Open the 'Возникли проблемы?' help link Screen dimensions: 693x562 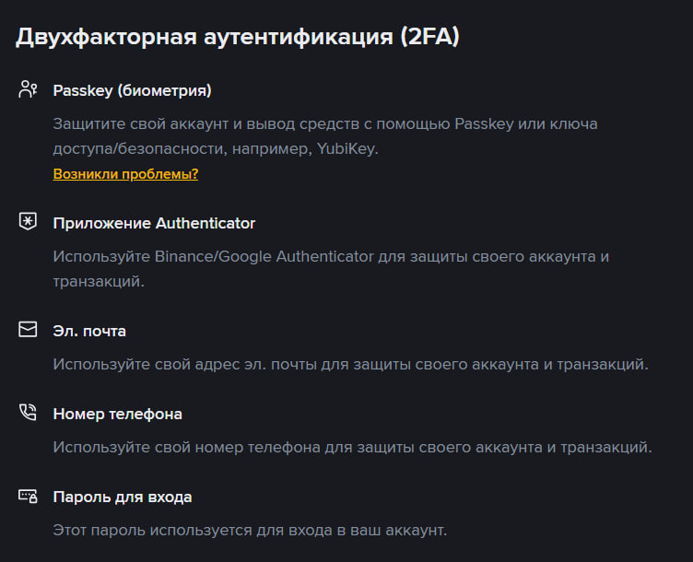(125, 173)
